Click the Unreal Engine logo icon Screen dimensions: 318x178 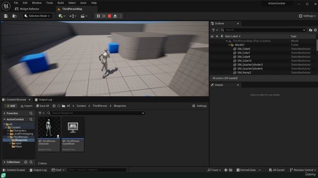tap(6, 6)
